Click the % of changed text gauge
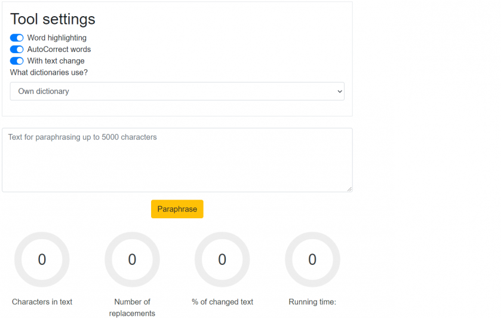 pos(222,259)
